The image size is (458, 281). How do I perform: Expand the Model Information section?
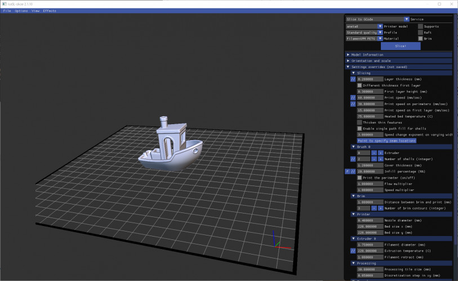(x=399, y=55)
